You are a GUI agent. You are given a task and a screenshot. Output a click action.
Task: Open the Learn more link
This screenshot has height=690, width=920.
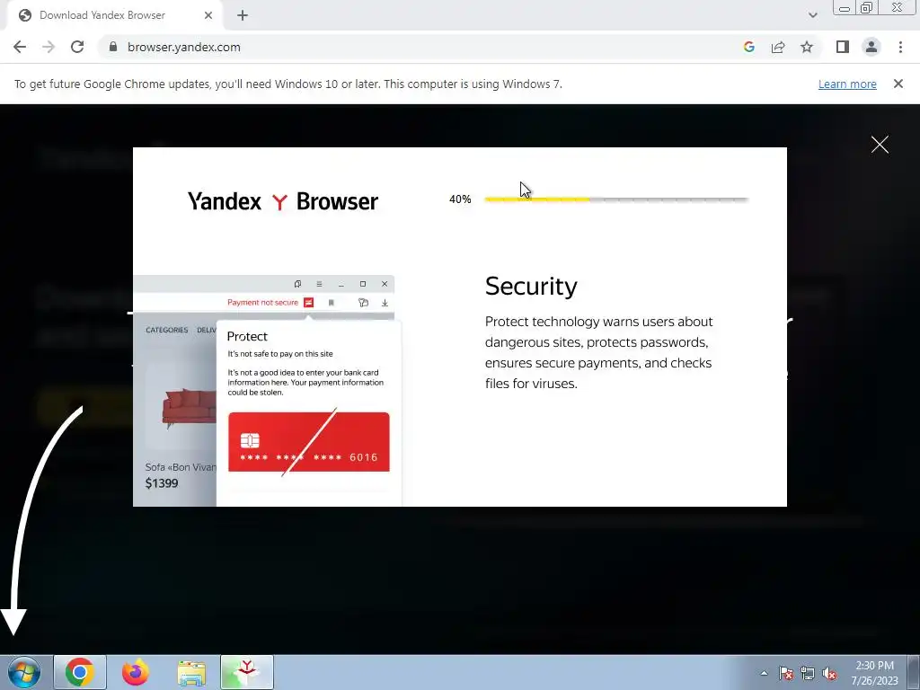(x=847, y=84)
